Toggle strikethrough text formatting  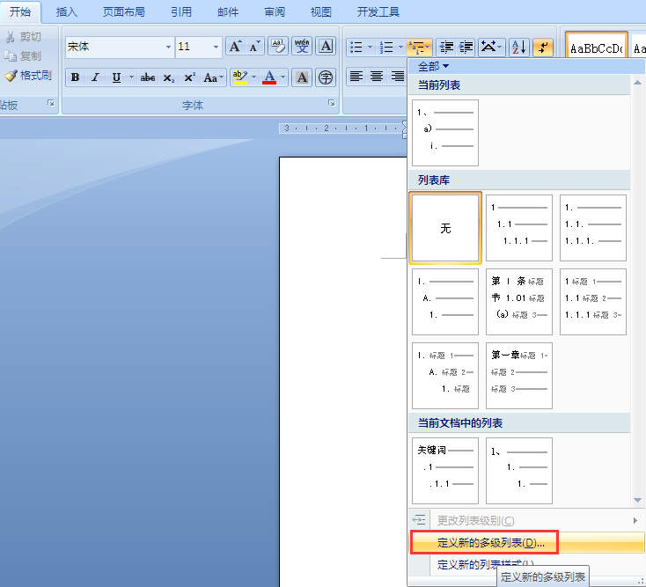point(148,77)
